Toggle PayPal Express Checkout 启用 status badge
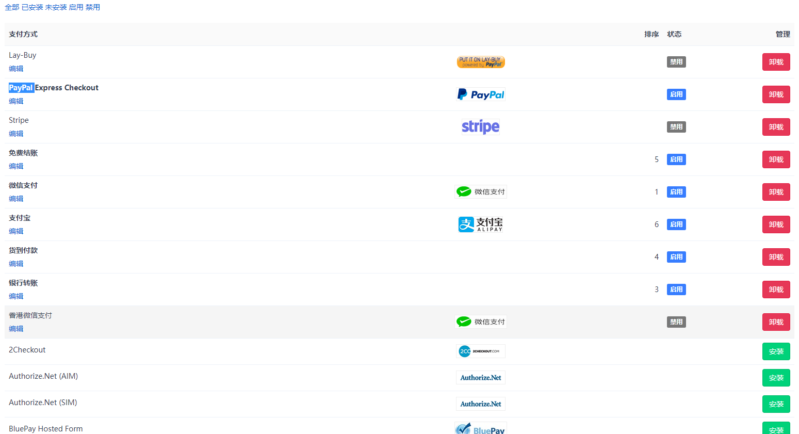The height and width of the screenshot is (434, 799). pos(676,94)
